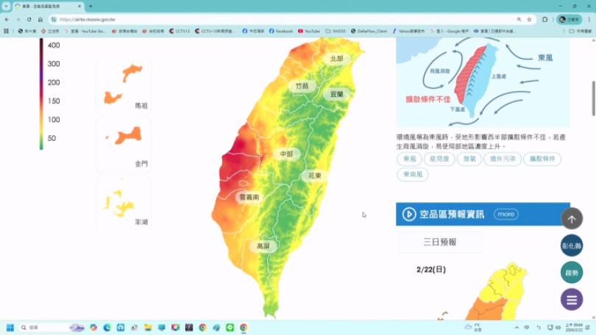This screenshot has height=335, width=596.
Task: Click the teal 趨勢 round button
Action: (572, 273)
